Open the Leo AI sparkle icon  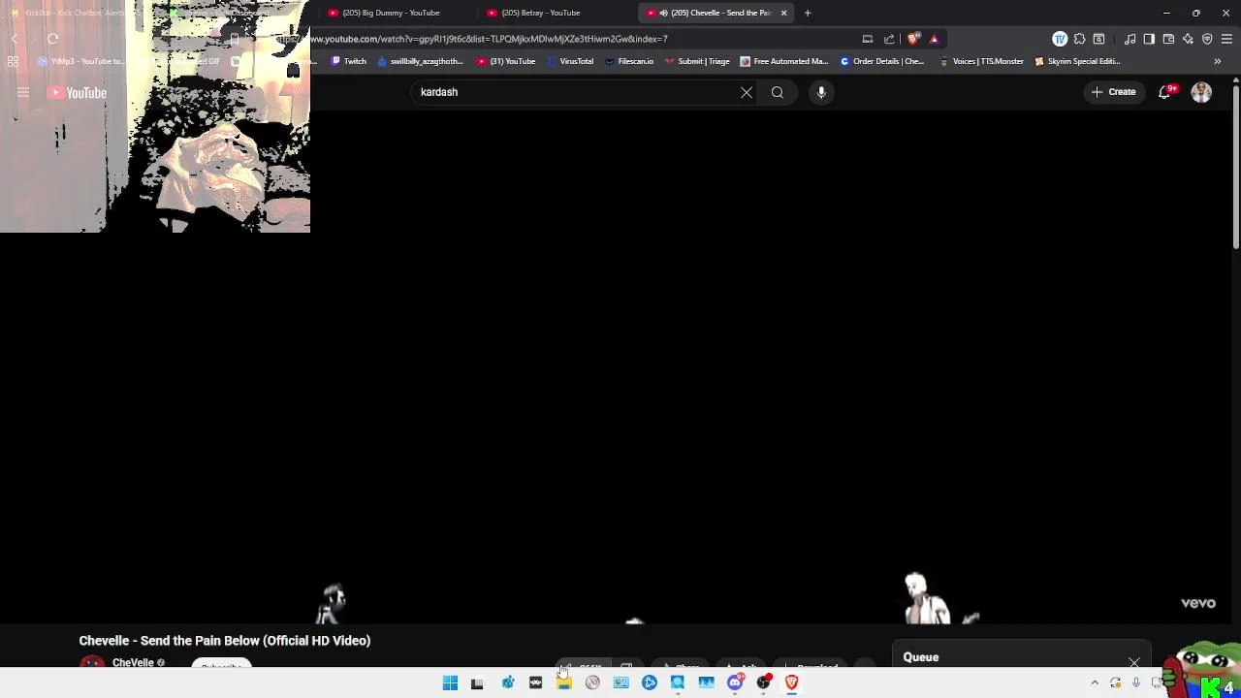click(x=1188, y=39)
